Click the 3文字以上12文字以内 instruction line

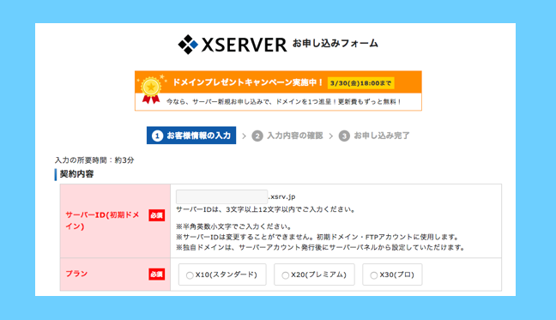(266, 209)
